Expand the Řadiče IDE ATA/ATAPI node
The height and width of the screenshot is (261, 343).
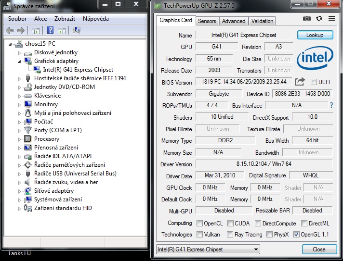19,157
